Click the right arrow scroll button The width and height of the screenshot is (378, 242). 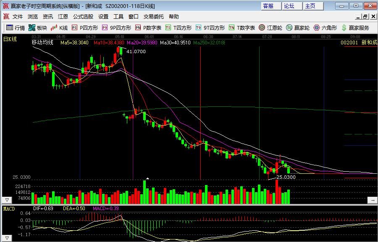(373, 200)
